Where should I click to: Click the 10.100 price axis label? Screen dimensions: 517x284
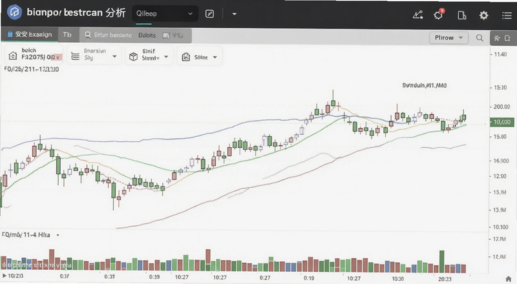coord(500,227)
